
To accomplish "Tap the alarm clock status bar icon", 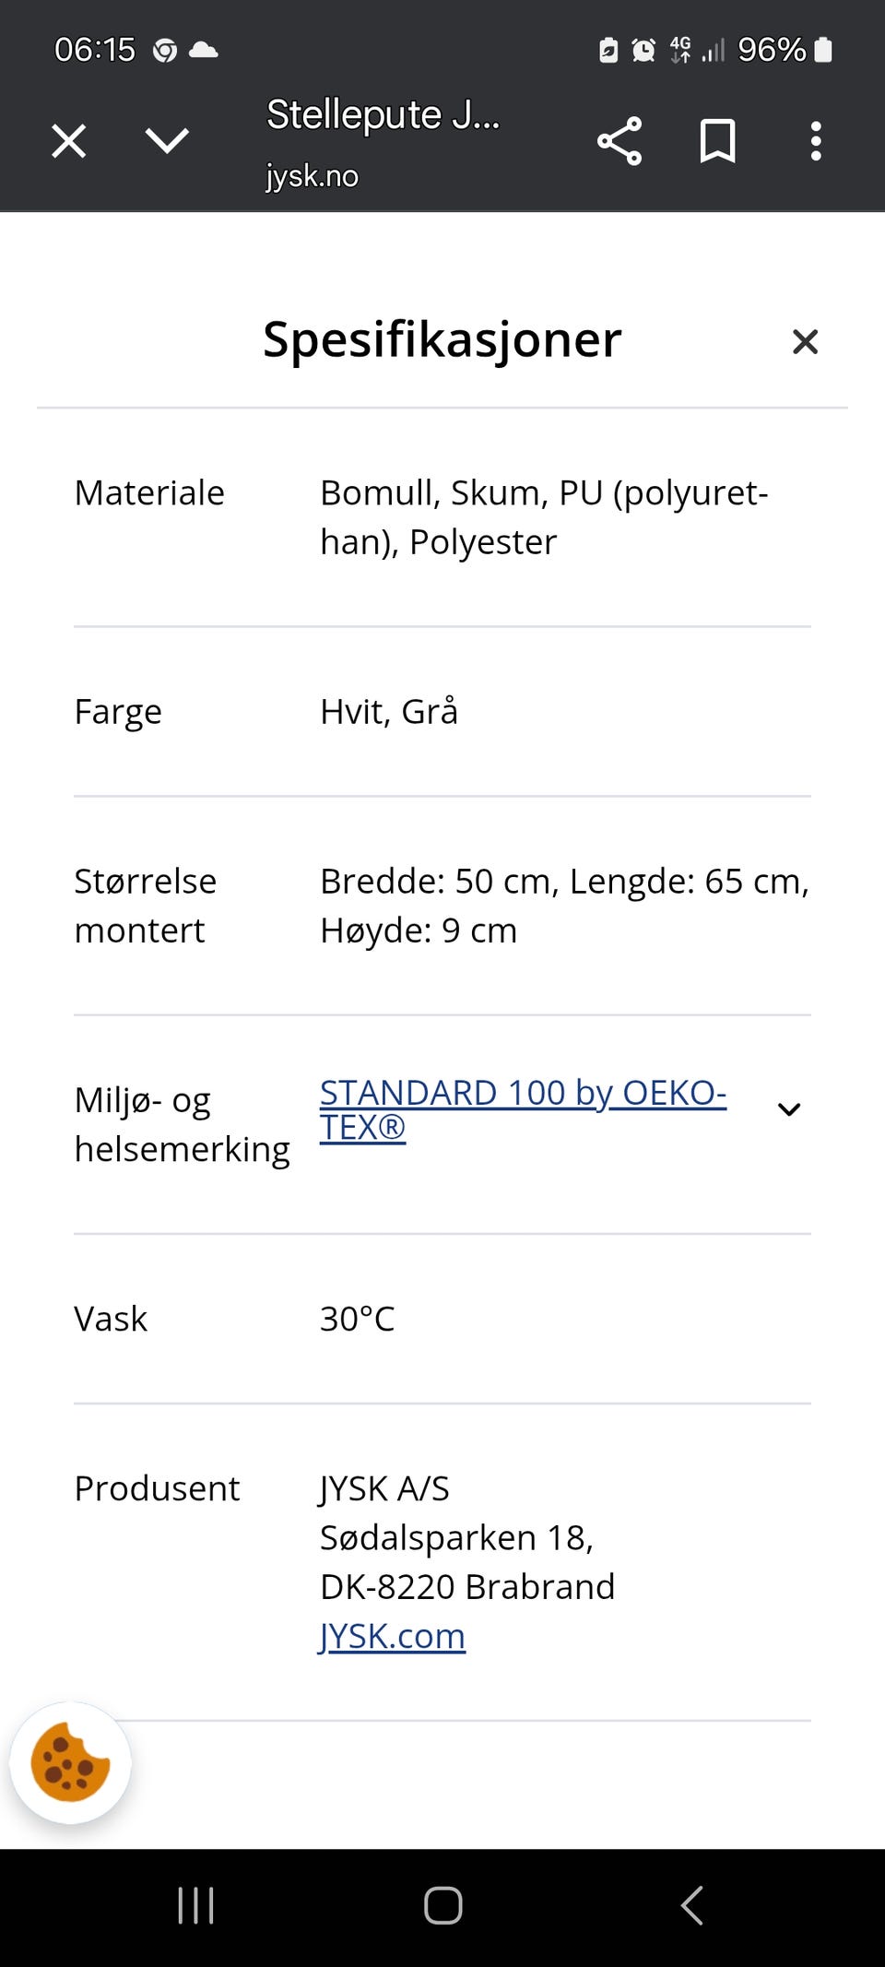I will coord(642,50).
